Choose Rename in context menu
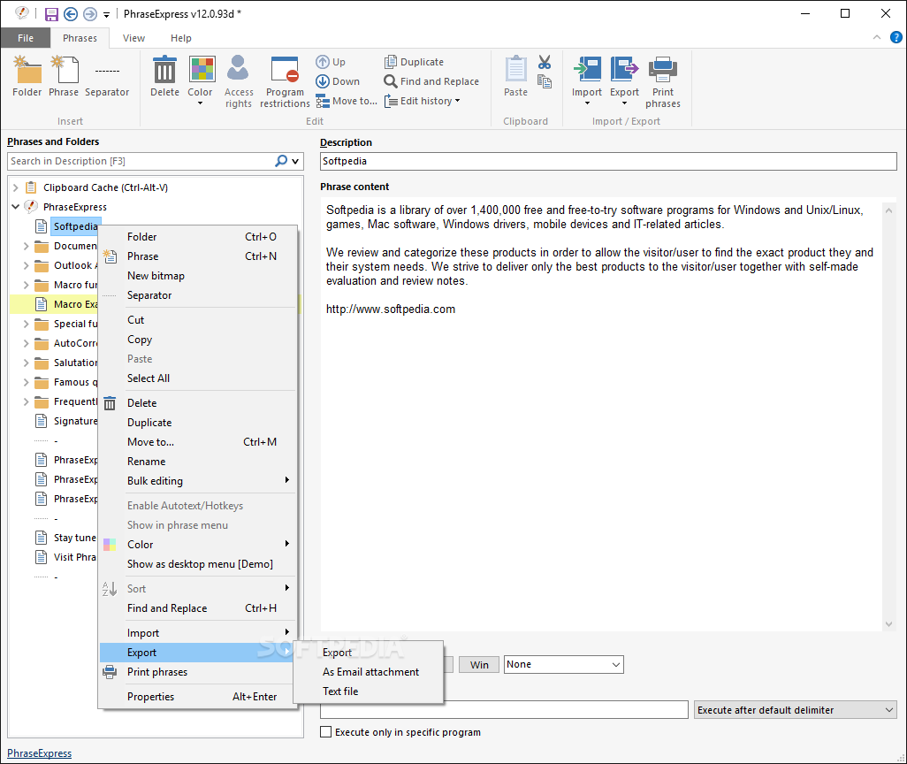Image resolution: width=907 pixels, height=764 pixels. click(197, 462)
